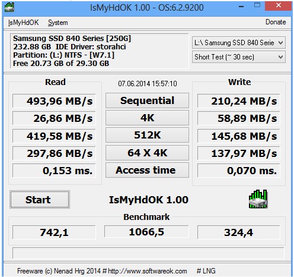Image resolution: width=294 pixels, height=277 pixels.
Task: Click the 64 X 4K test button
Action: (147, 153)
